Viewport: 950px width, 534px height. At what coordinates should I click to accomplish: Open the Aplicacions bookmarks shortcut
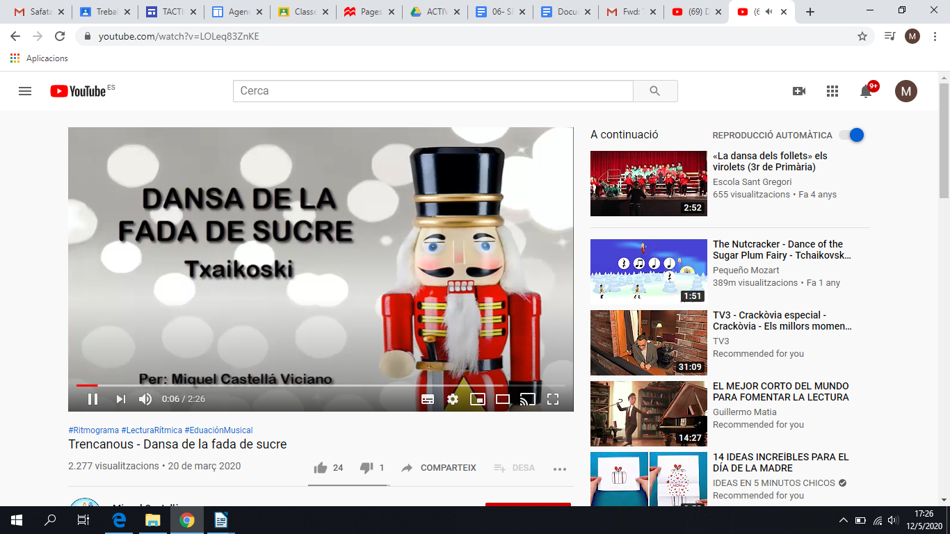click(x=40, y=58)
